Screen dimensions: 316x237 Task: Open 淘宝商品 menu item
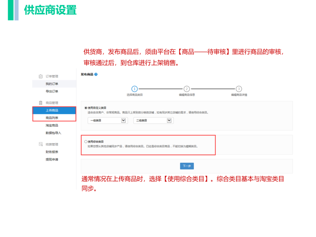[x=52, y=126]
